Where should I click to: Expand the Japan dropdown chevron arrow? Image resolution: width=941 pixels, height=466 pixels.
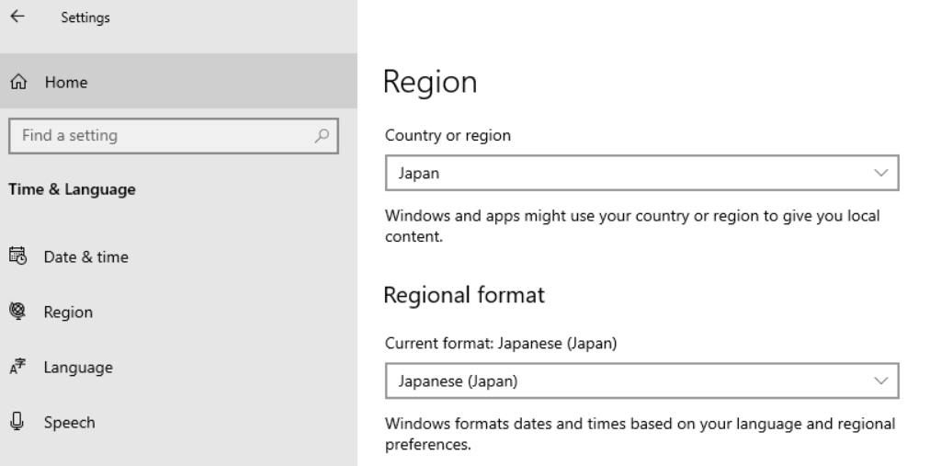pos(881,173)
